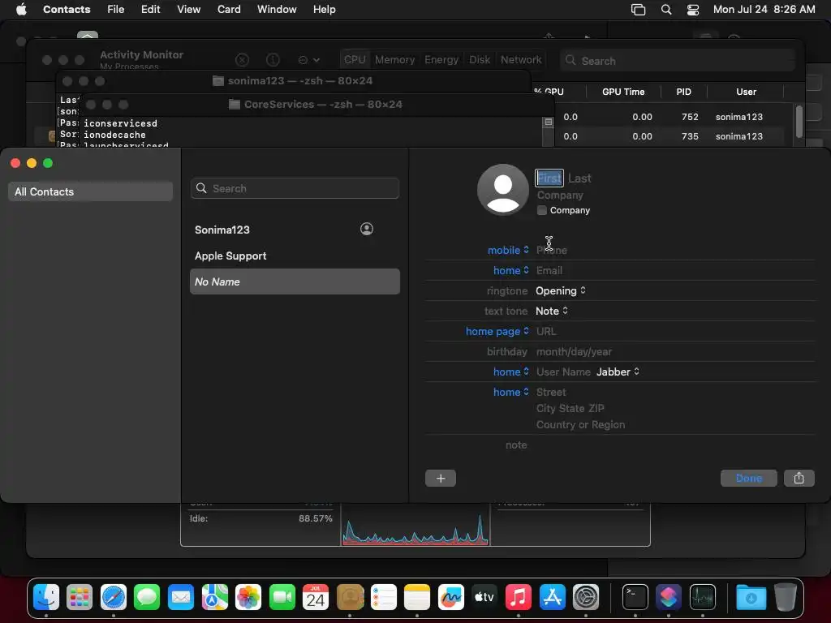
Task: Switch to Memory tab in Activity Monitor
Action: pos(395,60)
